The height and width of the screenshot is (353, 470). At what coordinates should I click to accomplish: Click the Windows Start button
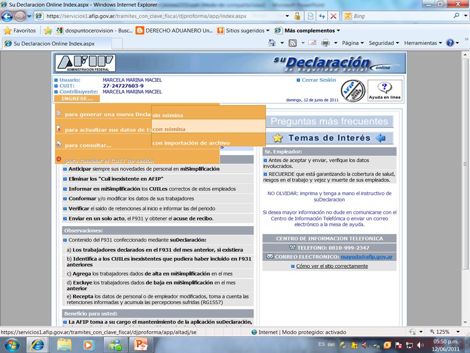pyautogui.click(x=12, y=345)
